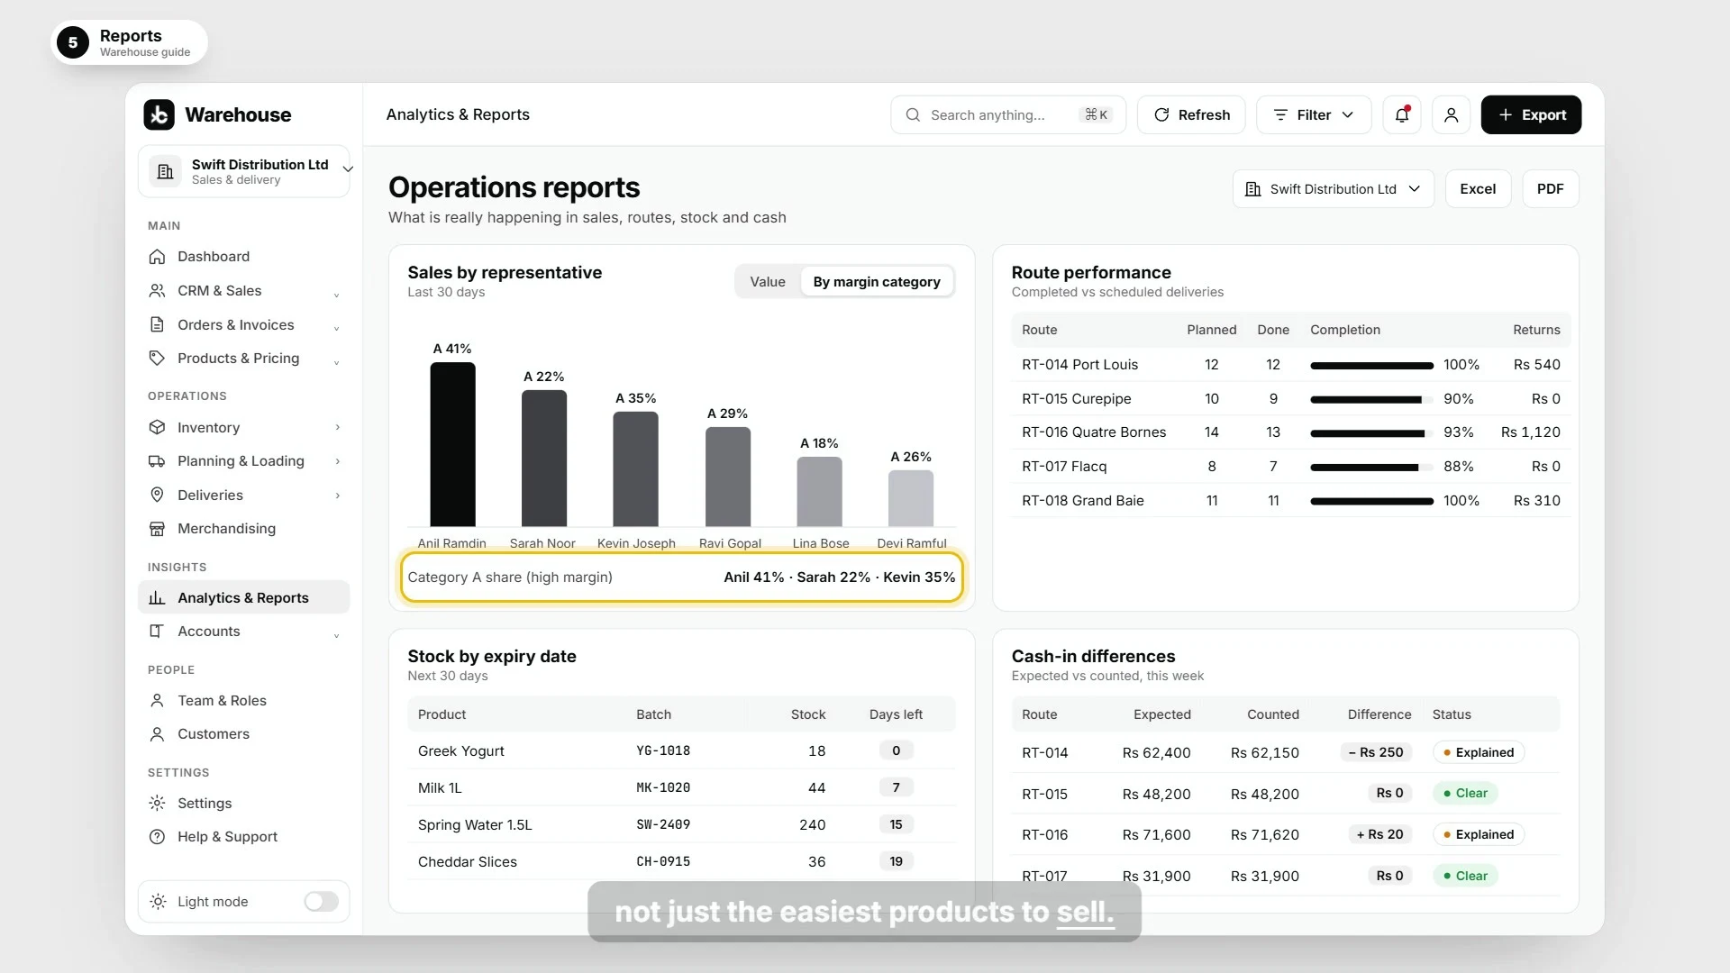Click the Analytics & Reports chart icon

157,597
